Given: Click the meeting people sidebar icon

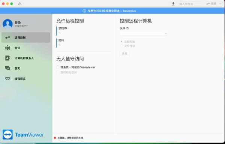Looking at the screenshot, I should point(7,48).
